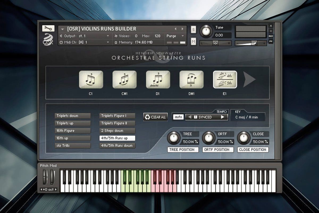Adjust the CLOSE mic level knob
The height and width of the screenshot is (213, 319).
243,137
